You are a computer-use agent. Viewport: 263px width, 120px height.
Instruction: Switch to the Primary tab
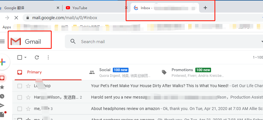coord(48,72)
